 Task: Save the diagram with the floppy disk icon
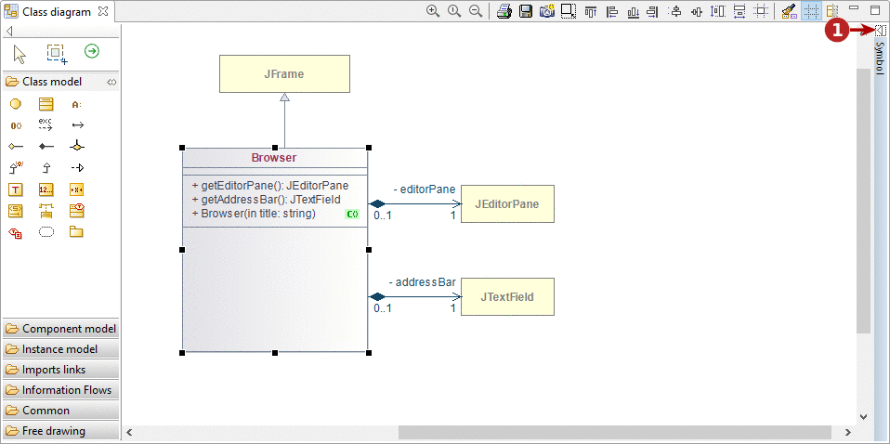pyautogui.click(x=526, y=11)
